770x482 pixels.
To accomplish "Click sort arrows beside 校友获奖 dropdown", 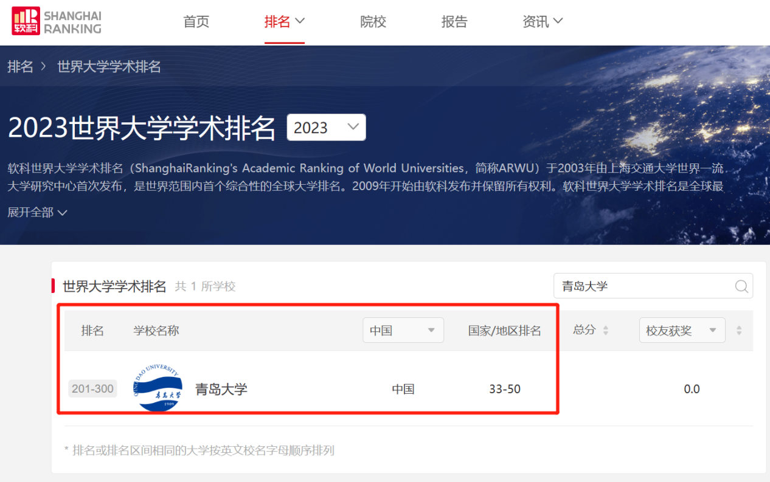I will click(739, 330).
